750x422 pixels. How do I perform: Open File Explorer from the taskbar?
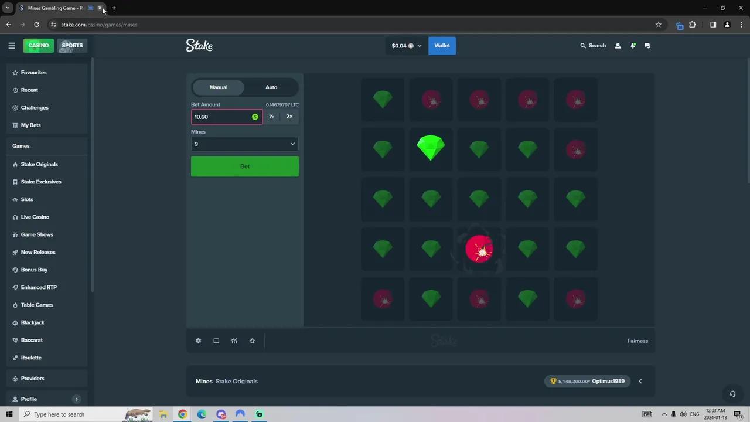pos(163,414)
